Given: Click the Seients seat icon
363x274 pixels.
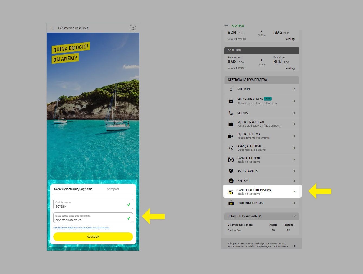Looking at the screenshot, I should (x=231, y=113).
